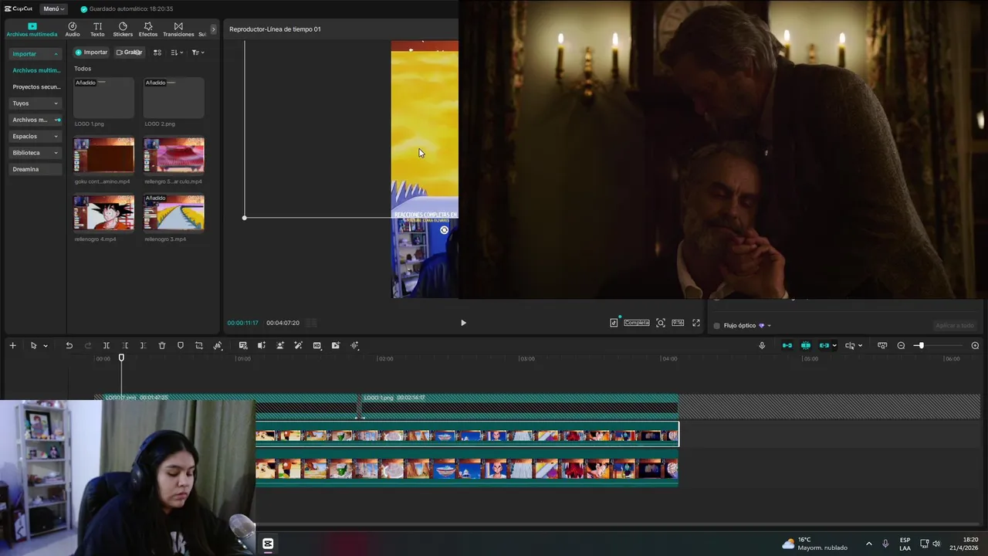Open Dreamina in the sidebar
Image resolution: width=988 pixels, height=556 pixels.
(35, 169)
